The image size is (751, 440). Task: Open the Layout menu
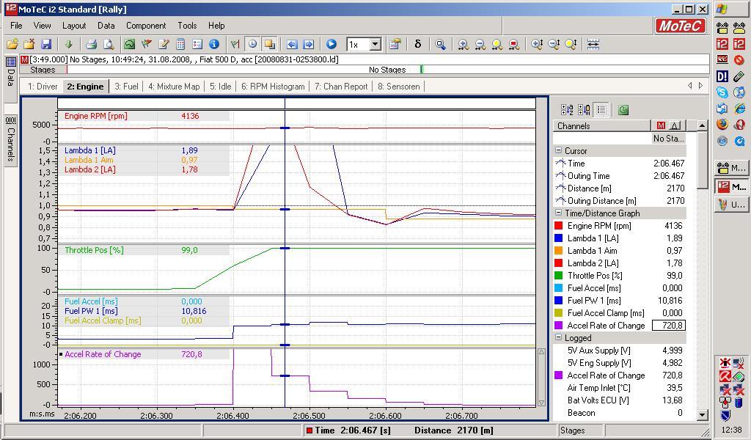(x=74, y=26)
